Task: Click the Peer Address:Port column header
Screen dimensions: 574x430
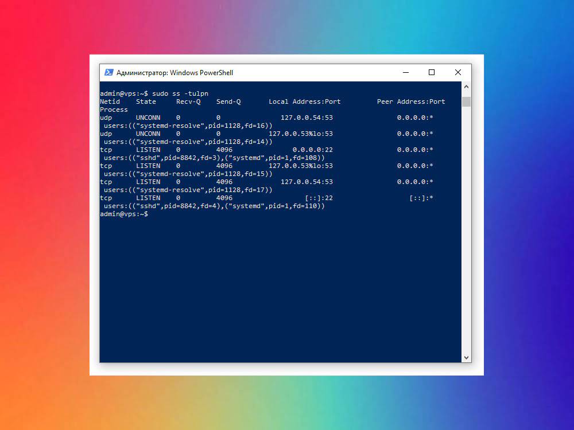Action: tap(410, 101)
